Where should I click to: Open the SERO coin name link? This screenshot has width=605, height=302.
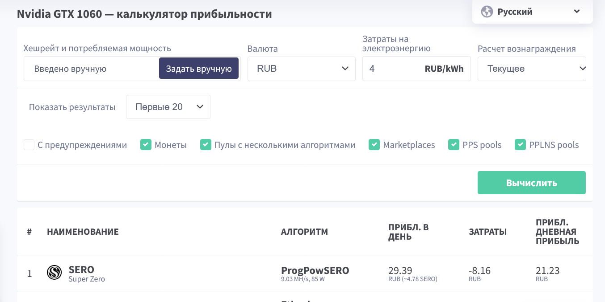(81, 270)
